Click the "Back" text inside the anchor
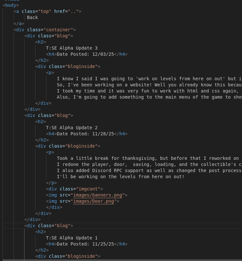Viewport: 242px width, 261px height. [x=32, y=17]
